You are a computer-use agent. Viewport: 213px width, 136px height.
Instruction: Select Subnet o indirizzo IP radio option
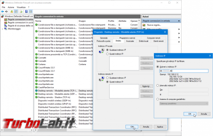[x=158, y=67]
